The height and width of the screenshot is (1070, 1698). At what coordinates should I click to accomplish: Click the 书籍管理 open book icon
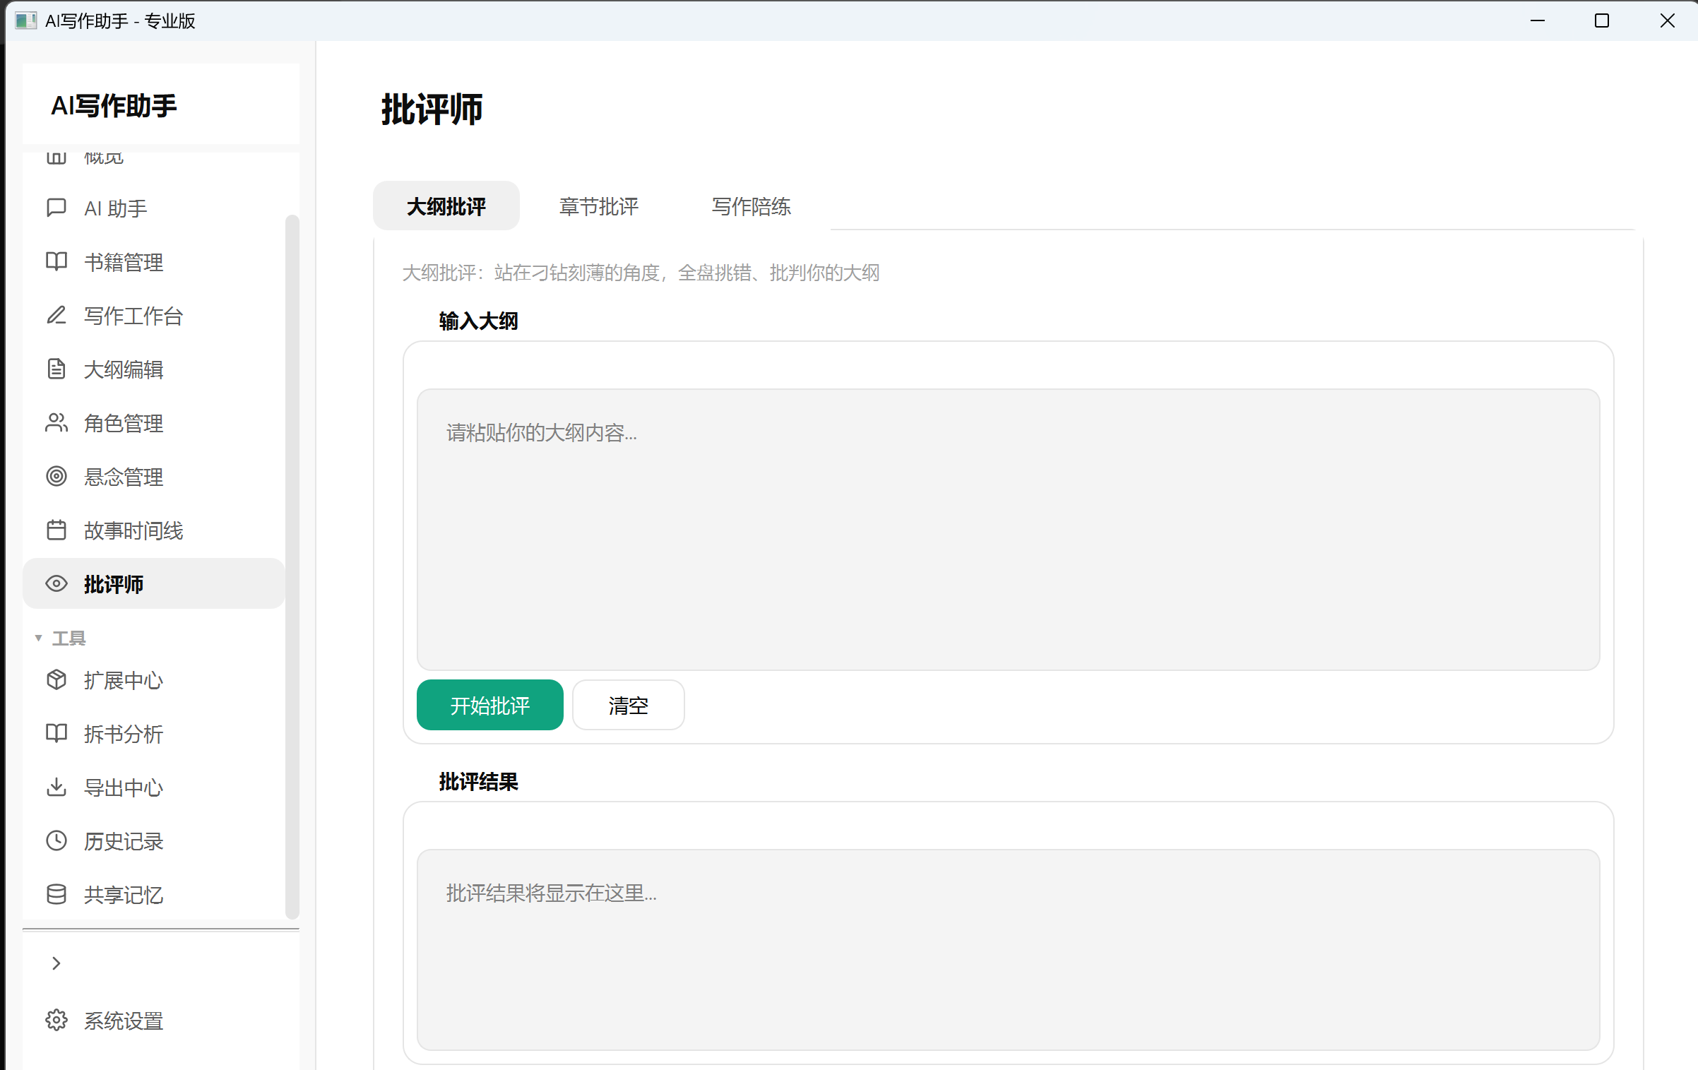click(x=57, y=261)
